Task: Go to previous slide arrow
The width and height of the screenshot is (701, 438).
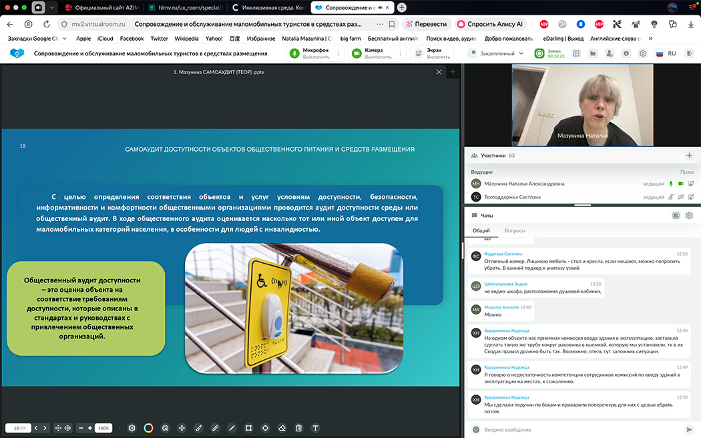Action: pyautogui.click(x=36, y=428)
